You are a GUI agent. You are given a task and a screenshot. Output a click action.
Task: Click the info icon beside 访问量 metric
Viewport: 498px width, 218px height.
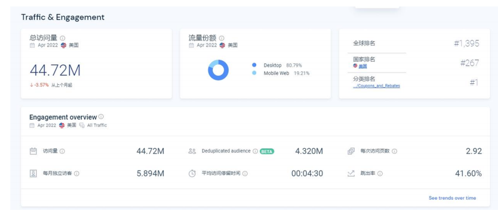(x=62, y=151)
